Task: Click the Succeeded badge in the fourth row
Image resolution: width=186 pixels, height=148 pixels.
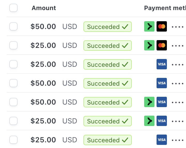Action: (x=107, y=83)
